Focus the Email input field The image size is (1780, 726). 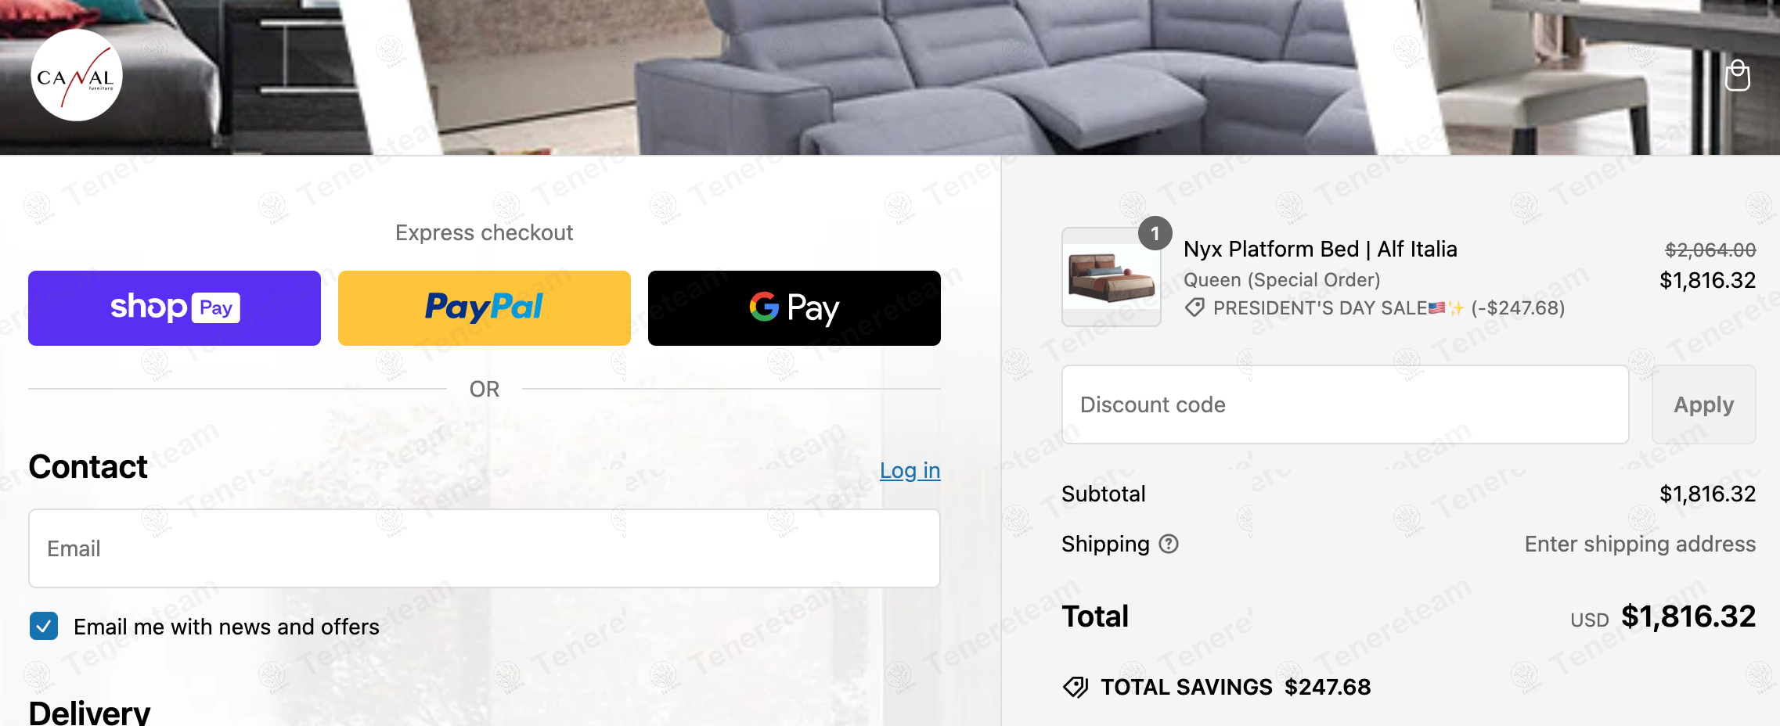point(485,548)
